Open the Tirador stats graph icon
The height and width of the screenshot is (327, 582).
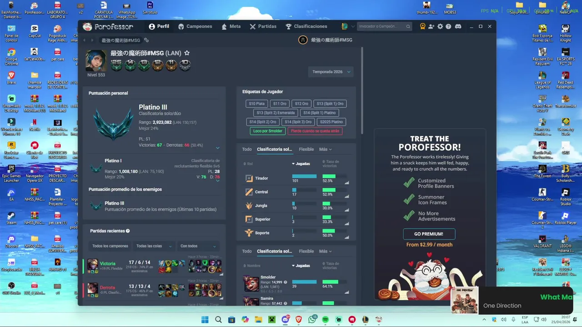[x=347, y=183]
